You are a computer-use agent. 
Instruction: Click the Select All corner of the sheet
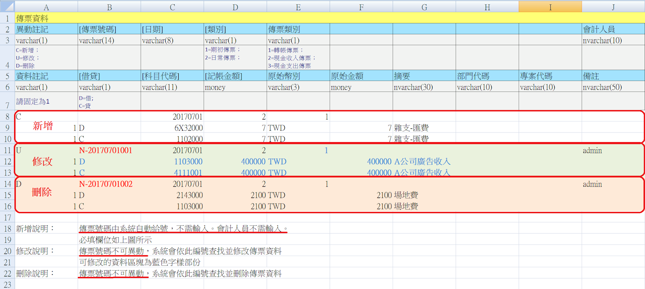[7, 6]
